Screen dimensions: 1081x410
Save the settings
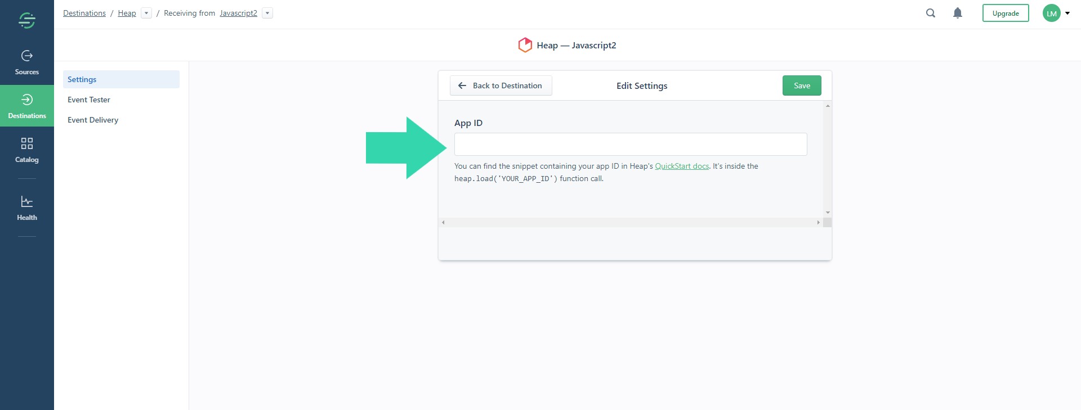click(x=802, y=85)
